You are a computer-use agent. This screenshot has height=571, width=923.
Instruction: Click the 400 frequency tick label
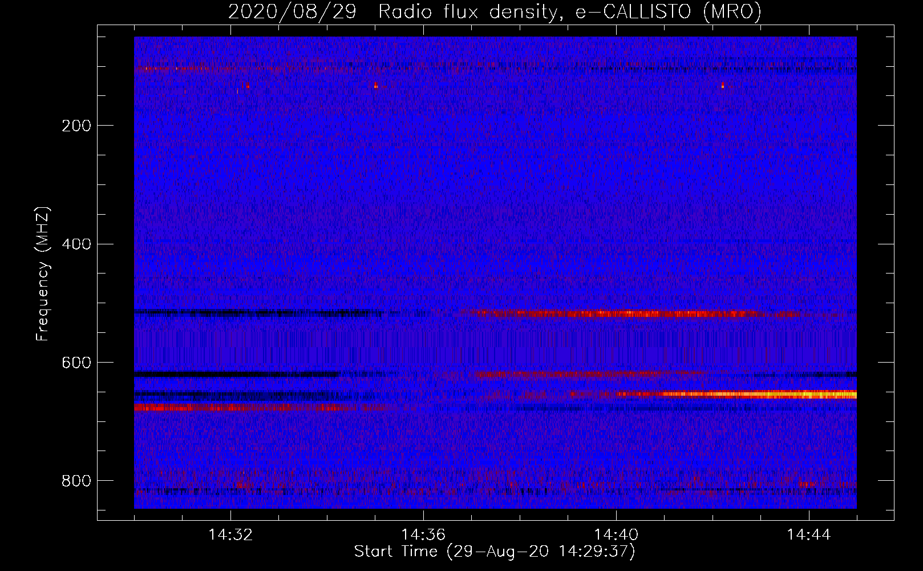(76, 244)
